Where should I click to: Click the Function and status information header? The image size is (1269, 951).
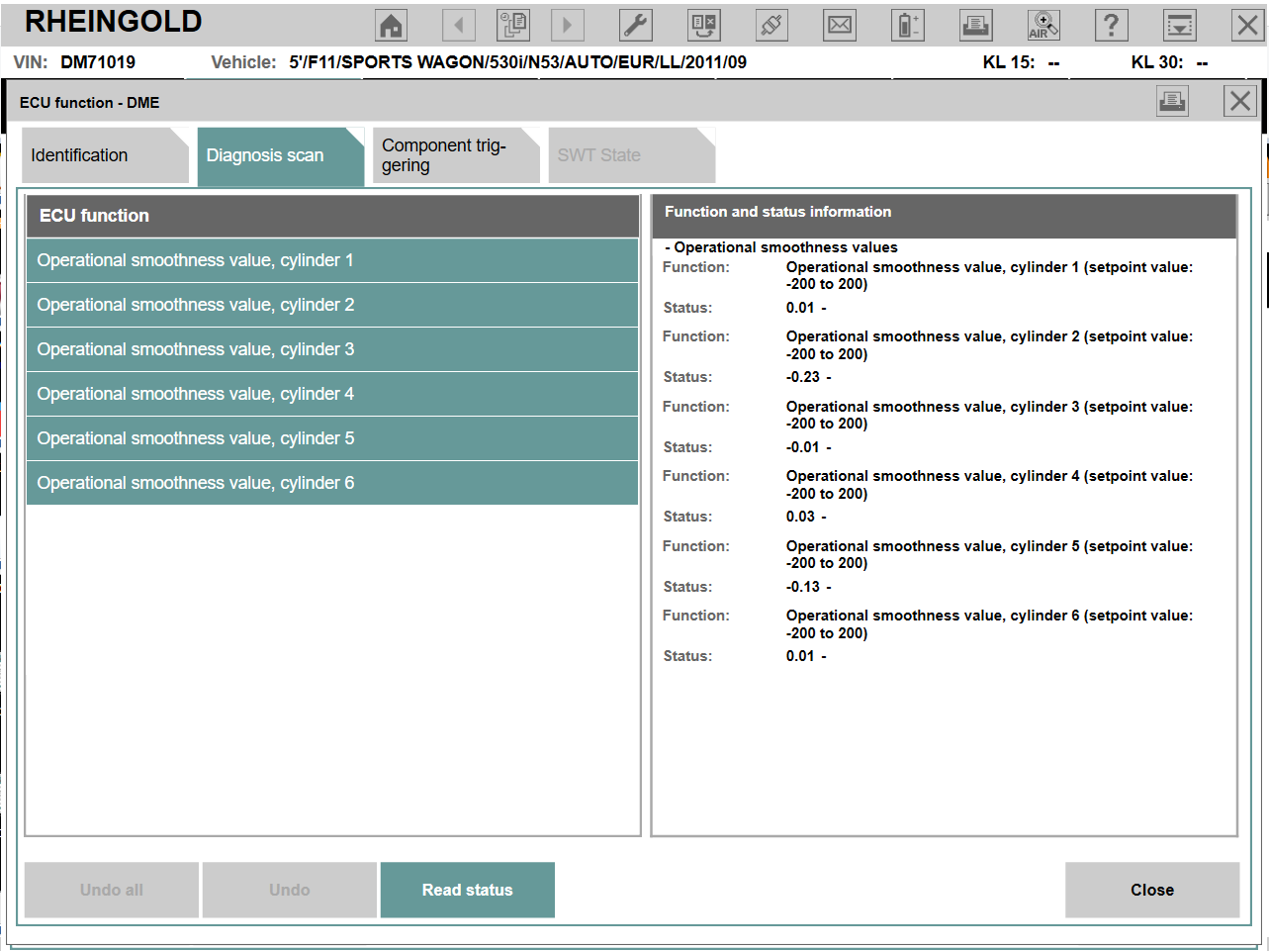(x=945, y=216)
